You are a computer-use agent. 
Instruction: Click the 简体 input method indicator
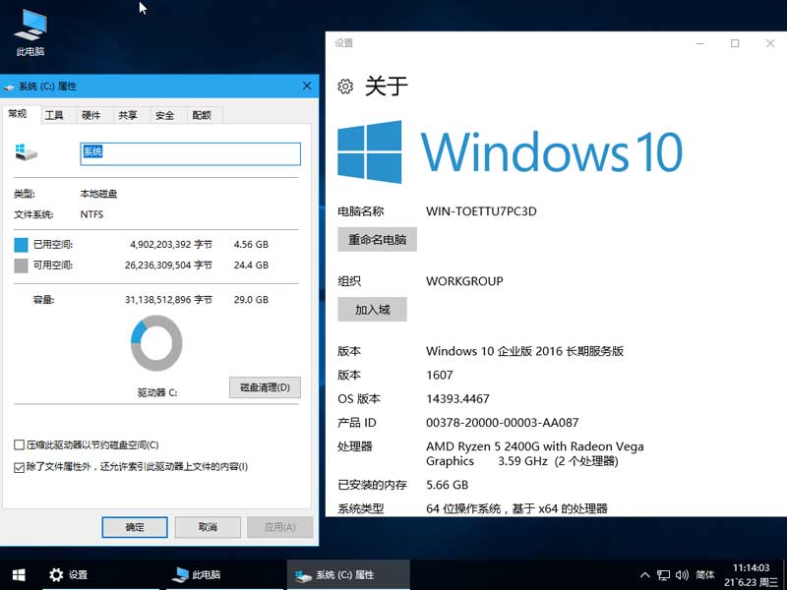705,575
